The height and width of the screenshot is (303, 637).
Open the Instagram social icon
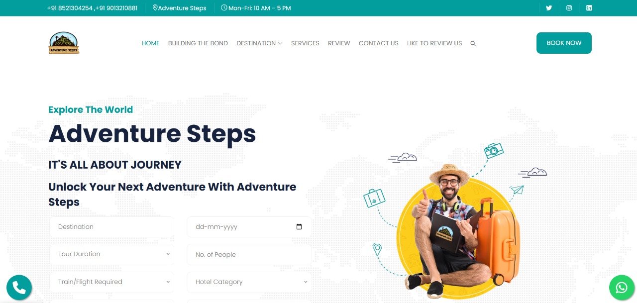pos(569,8)
